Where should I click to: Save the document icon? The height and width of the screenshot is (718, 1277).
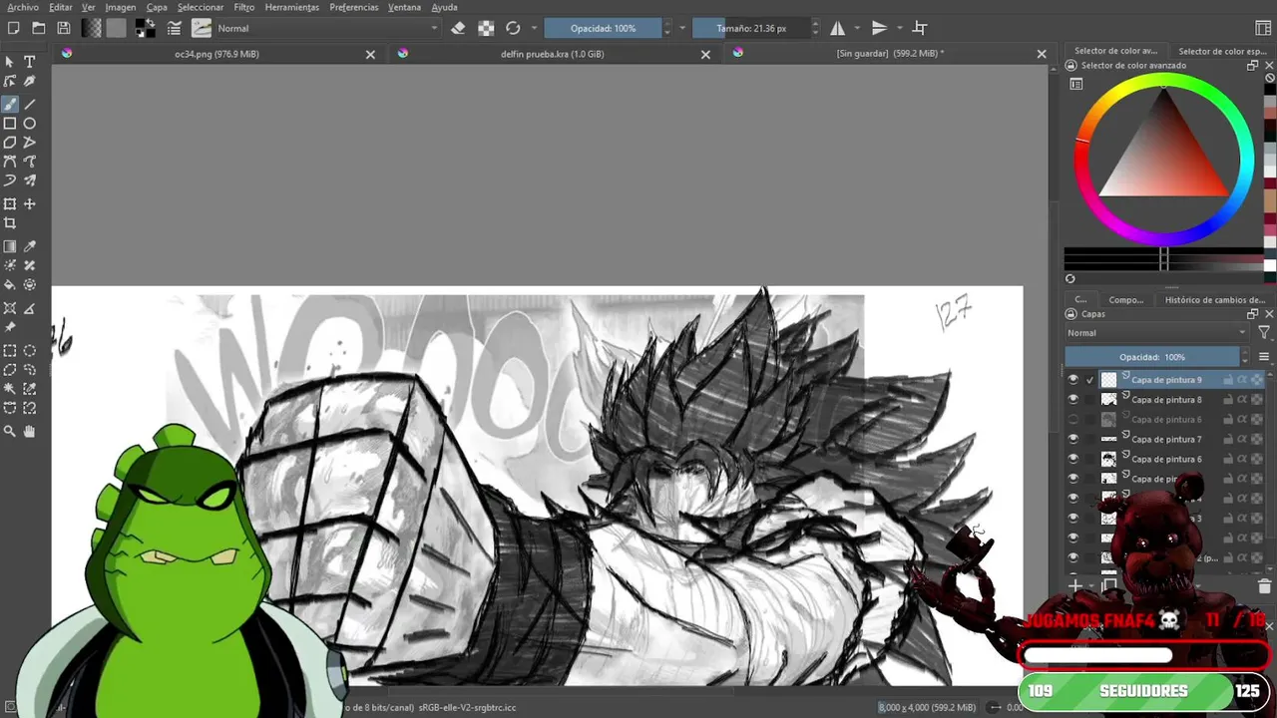tap(64, 28)
